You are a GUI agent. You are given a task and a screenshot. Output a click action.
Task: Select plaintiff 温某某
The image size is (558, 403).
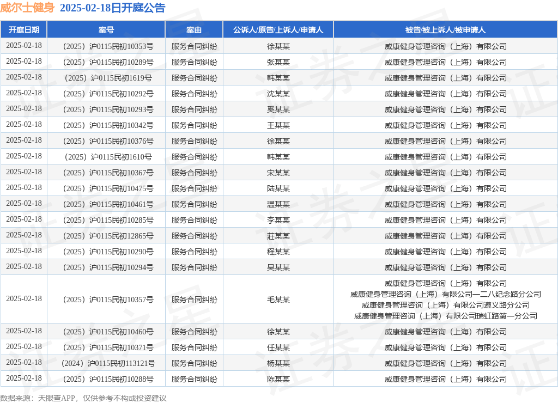[278, 204]
